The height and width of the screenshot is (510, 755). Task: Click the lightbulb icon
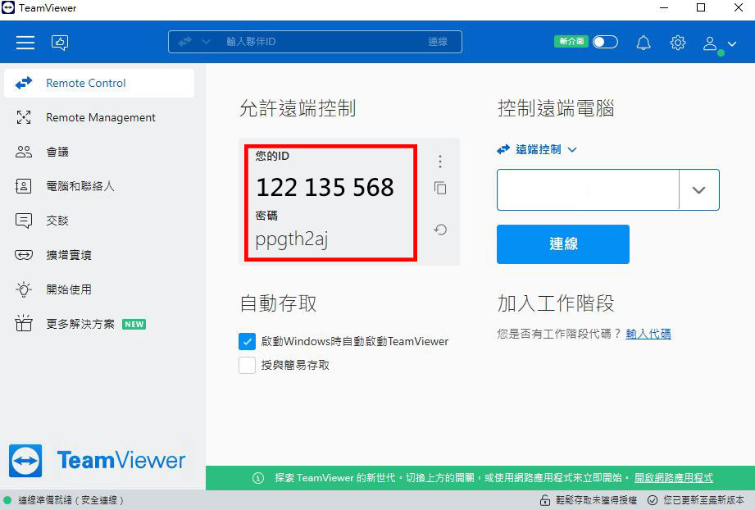(24, 289)
